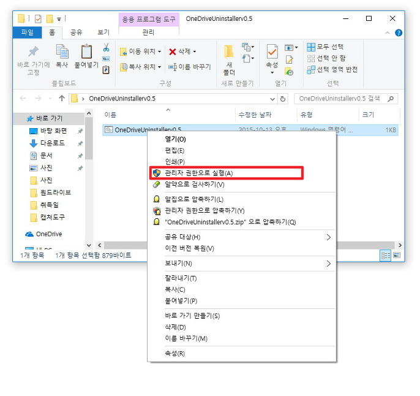Choose 삭제(D) from context menu
This screenshot has width=420, height=396.
pyautogui.click(x=242, y=327)
